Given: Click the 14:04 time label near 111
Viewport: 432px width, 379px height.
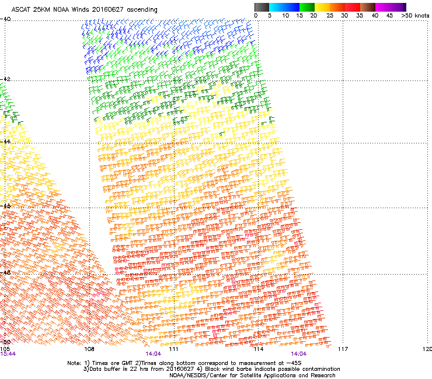Looking at the screenshot, I should (x=154, y=354).
